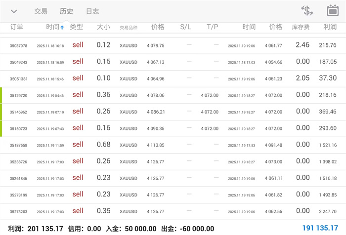The width and height of the screenshot is (346, 235).
Task: Open the 日志 tab
Action: pyautogui.click(x=92, y=11)
